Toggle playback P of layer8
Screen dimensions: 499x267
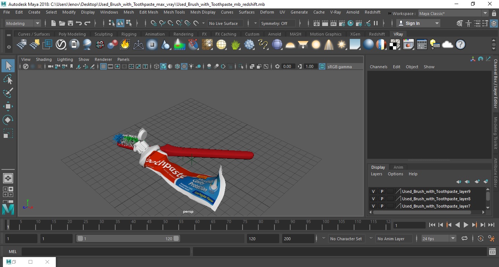point(382,199)
